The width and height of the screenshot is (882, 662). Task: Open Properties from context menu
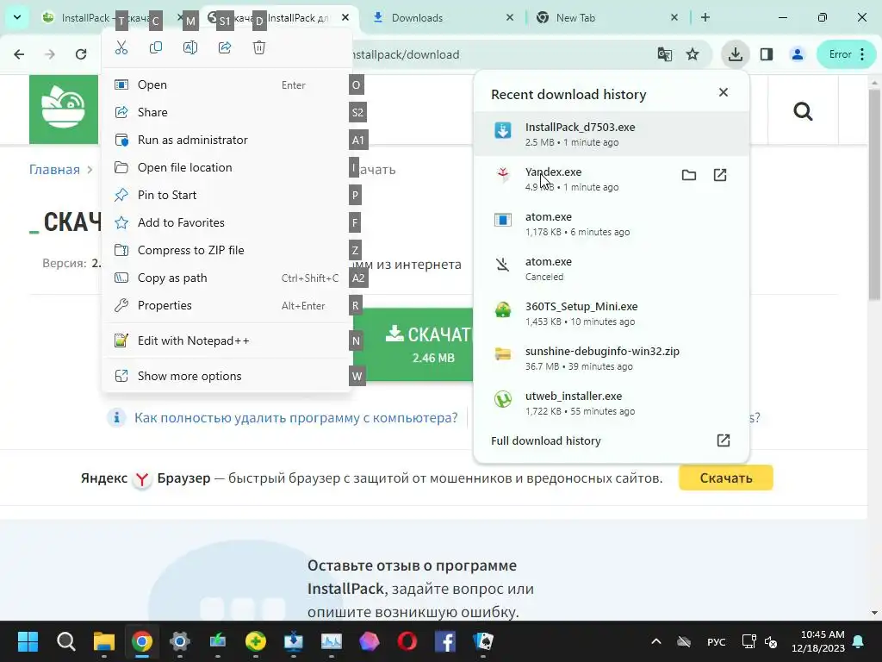(227, 305)
